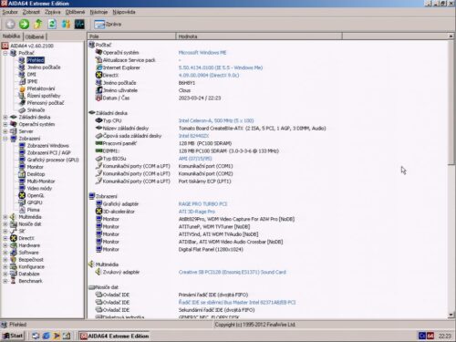This screenshot has width=456, height=342.
Task: Open the Zobrazit menu
Action: tap(31, 12)
